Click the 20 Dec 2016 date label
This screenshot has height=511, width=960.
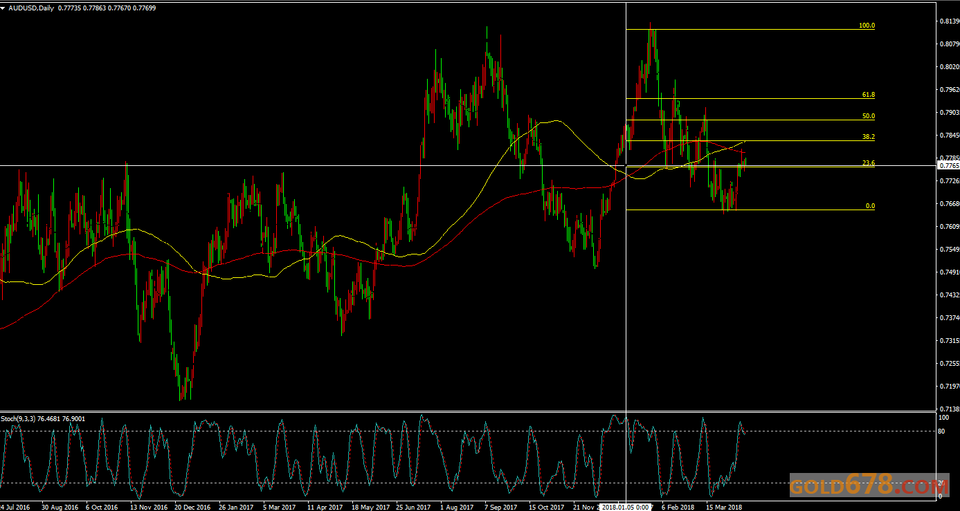tap(192, 507)
